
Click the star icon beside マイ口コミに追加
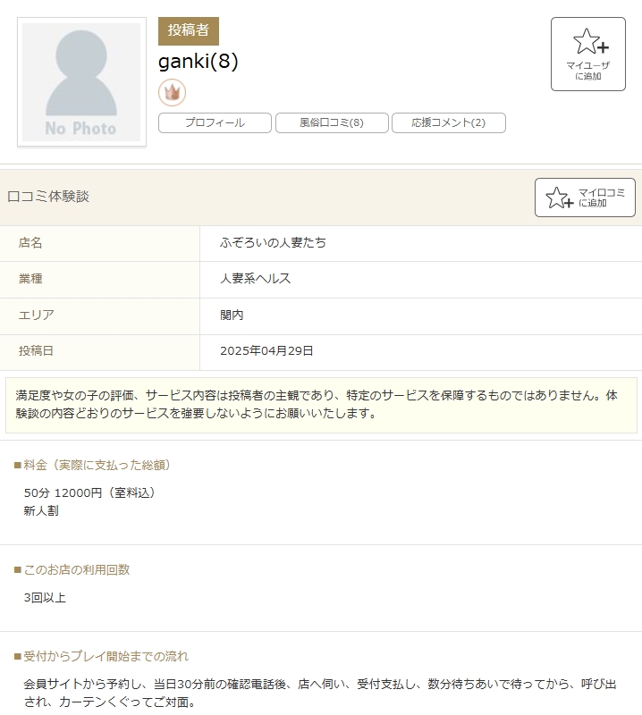coord(559,198)
